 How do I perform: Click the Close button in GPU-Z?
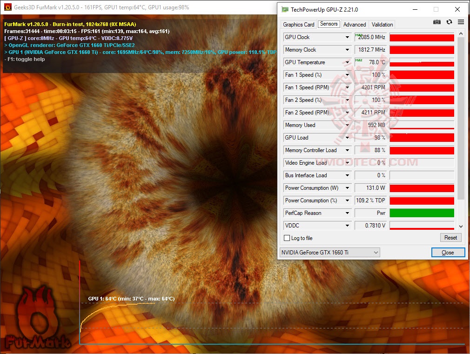click(x=448, y=253)
